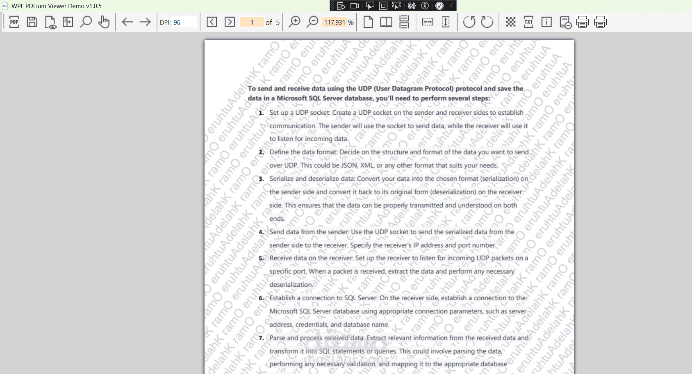Go to the next page
692x374 pixels.
229,22
